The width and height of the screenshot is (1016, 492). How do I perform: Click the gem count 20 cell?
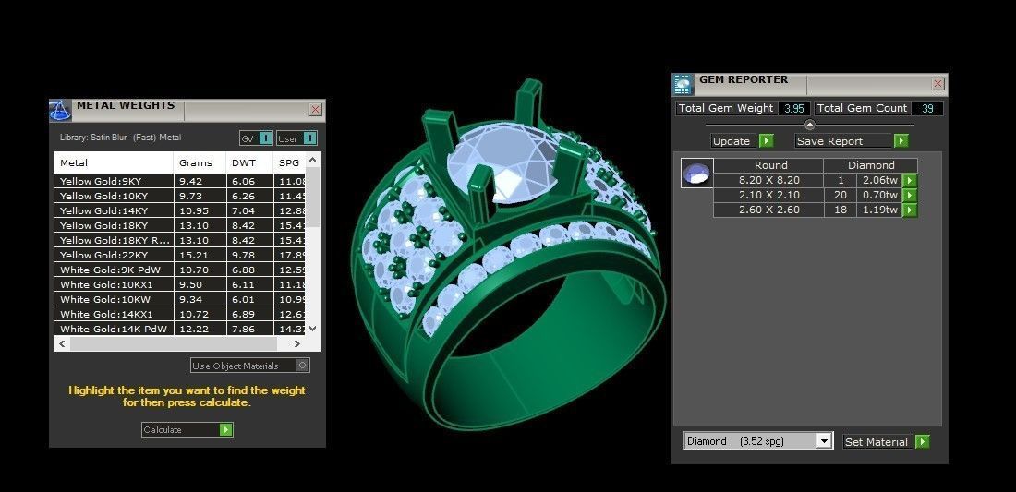point(841,196)
